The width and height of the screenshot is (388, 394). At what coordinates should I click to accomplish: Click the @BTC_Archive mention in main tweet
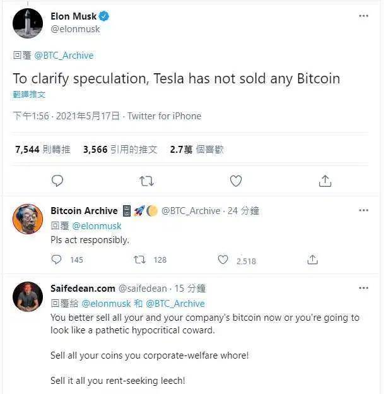click(64, 56)
